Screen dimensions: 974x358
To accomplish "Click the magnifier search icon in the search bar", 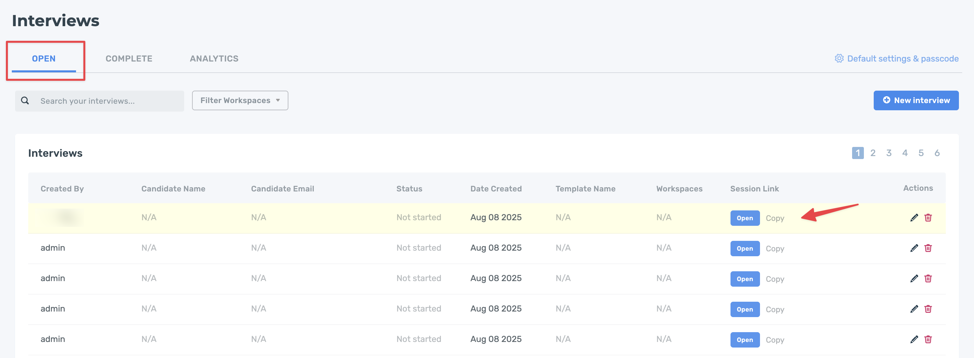I will pos(25,100).
